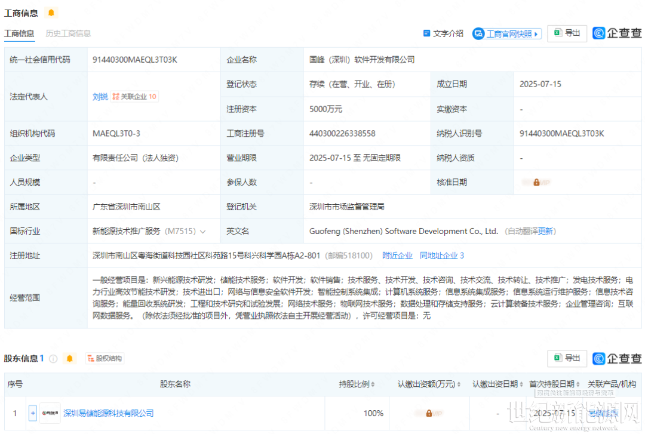Click 更新 link next to English name

[x=545, y=231]
